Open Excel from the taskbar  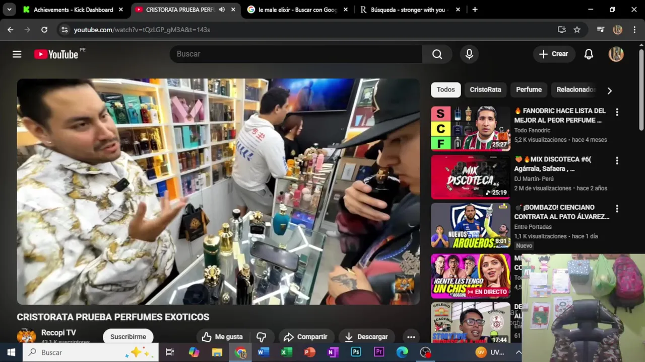[287, 352]
